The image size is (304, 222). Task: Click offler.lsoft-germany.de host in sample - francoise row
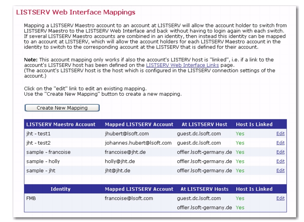(x=205, y=152)
